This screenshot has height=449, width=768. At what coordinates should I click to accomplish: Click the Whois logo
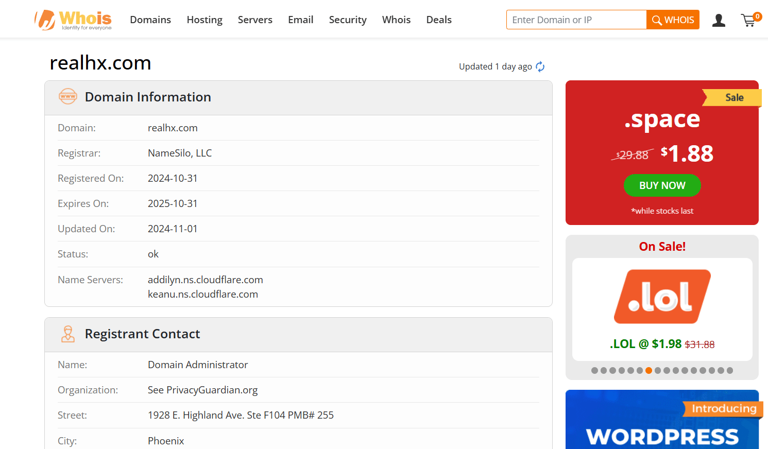(73, 20)
